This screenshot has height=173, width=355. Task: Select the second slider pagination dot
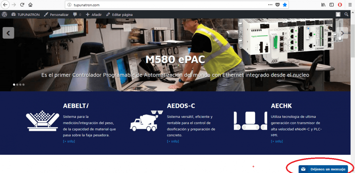(x=17, y=85)
